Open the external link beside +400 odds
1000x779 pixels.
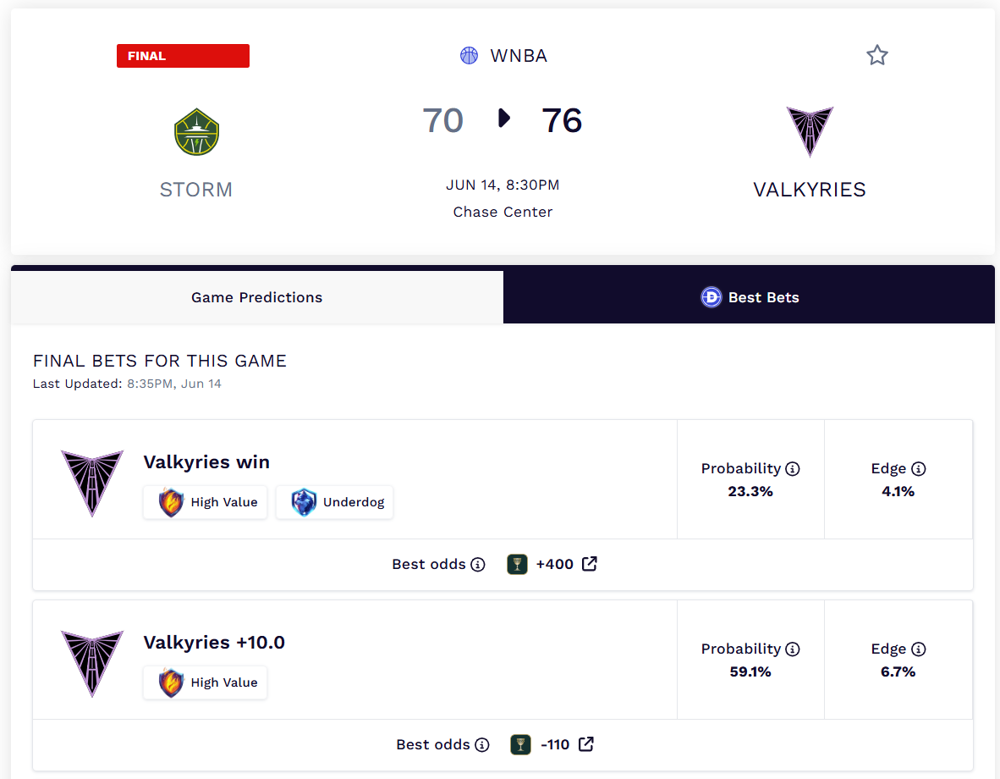[x=590, y=564]
